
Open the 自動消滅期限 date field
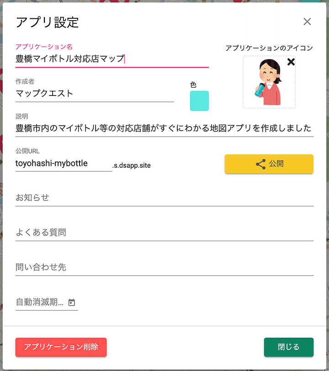[47, 302]
